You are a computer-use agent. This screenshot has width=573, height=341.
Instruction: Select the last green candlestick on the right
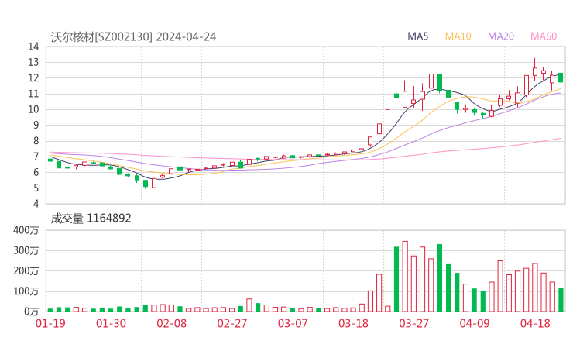(x=561, y=77)
